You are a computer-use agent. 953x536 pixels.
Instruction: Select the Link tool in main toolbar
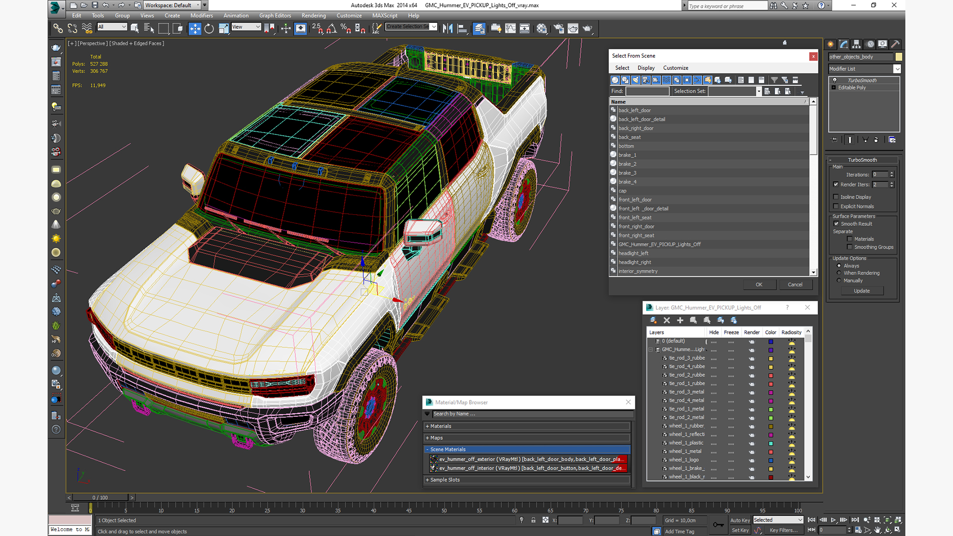coord(58,28)
